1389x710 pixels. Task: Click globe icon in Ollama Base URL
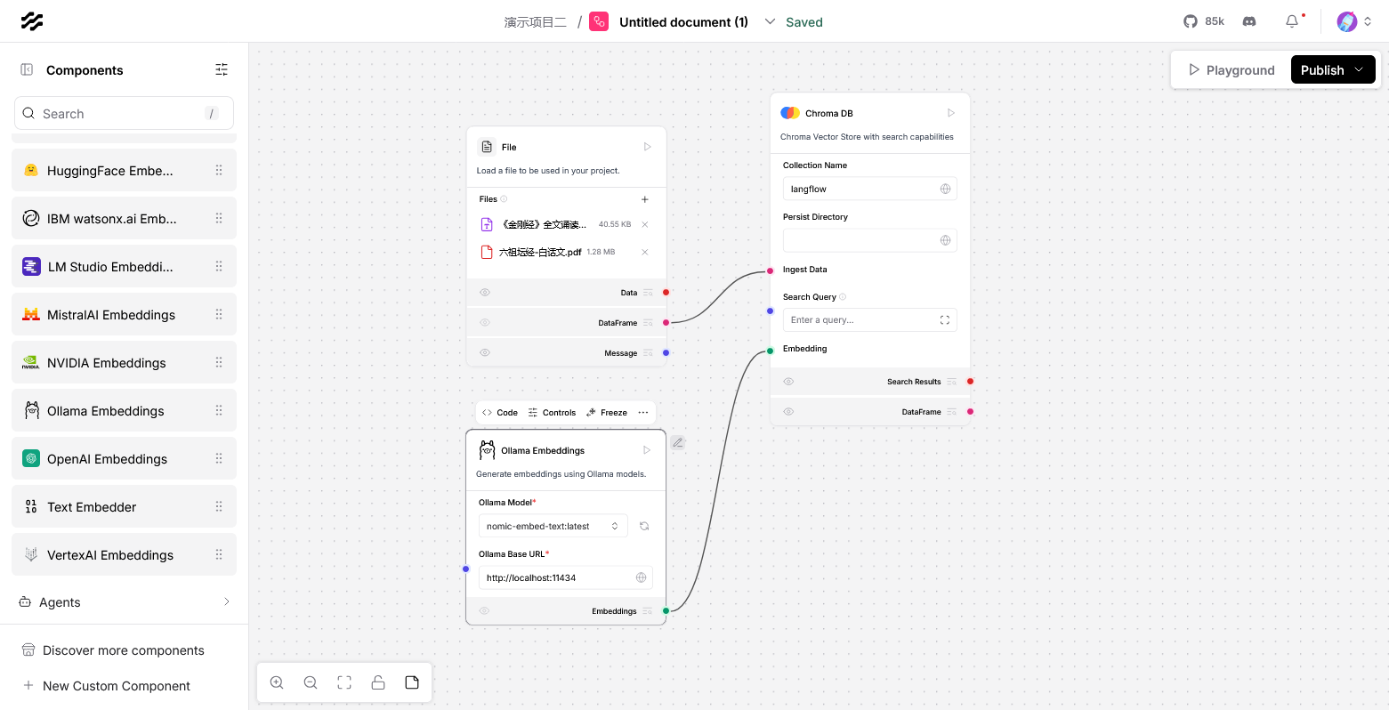641,577
